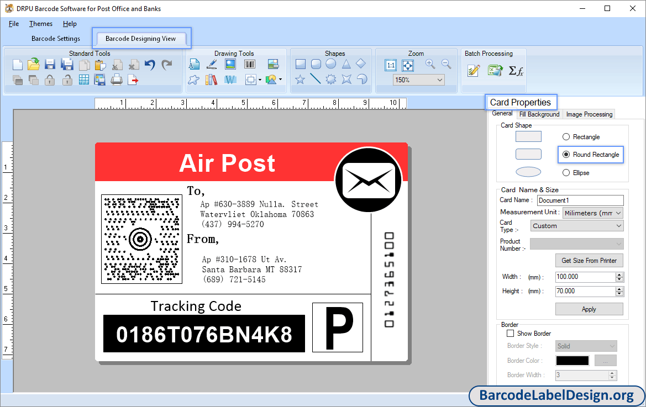Open the Fill Background tab
The image size is (646, 407).
(539, 114)
